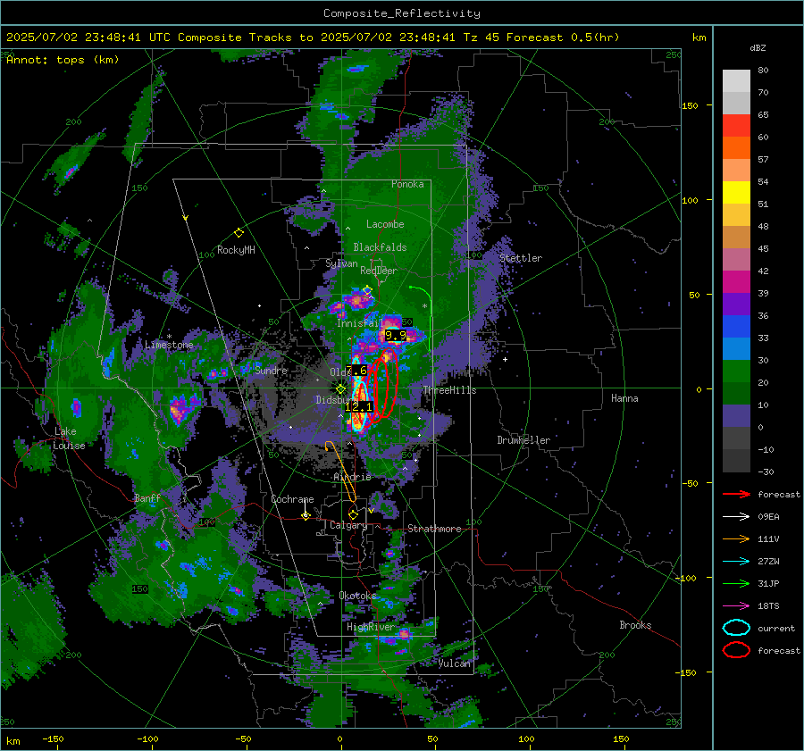This screenshot has height=751, width=804.
Task: Pick the blue swatch between 36 and 33
Action: coord(736,327)
